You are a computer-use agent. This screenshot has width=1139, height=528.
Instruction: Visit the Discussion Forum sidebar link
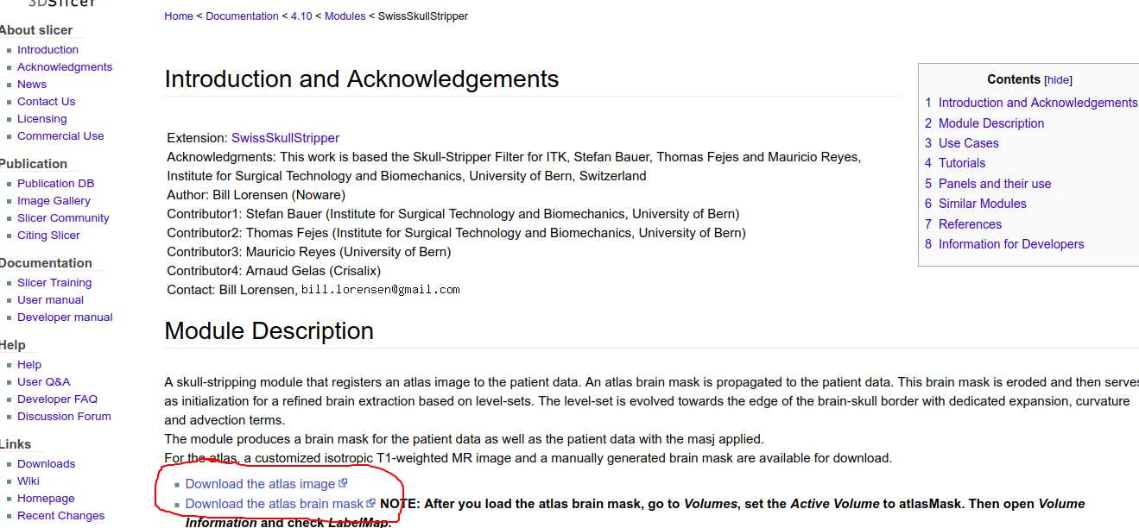coord(64,417)
